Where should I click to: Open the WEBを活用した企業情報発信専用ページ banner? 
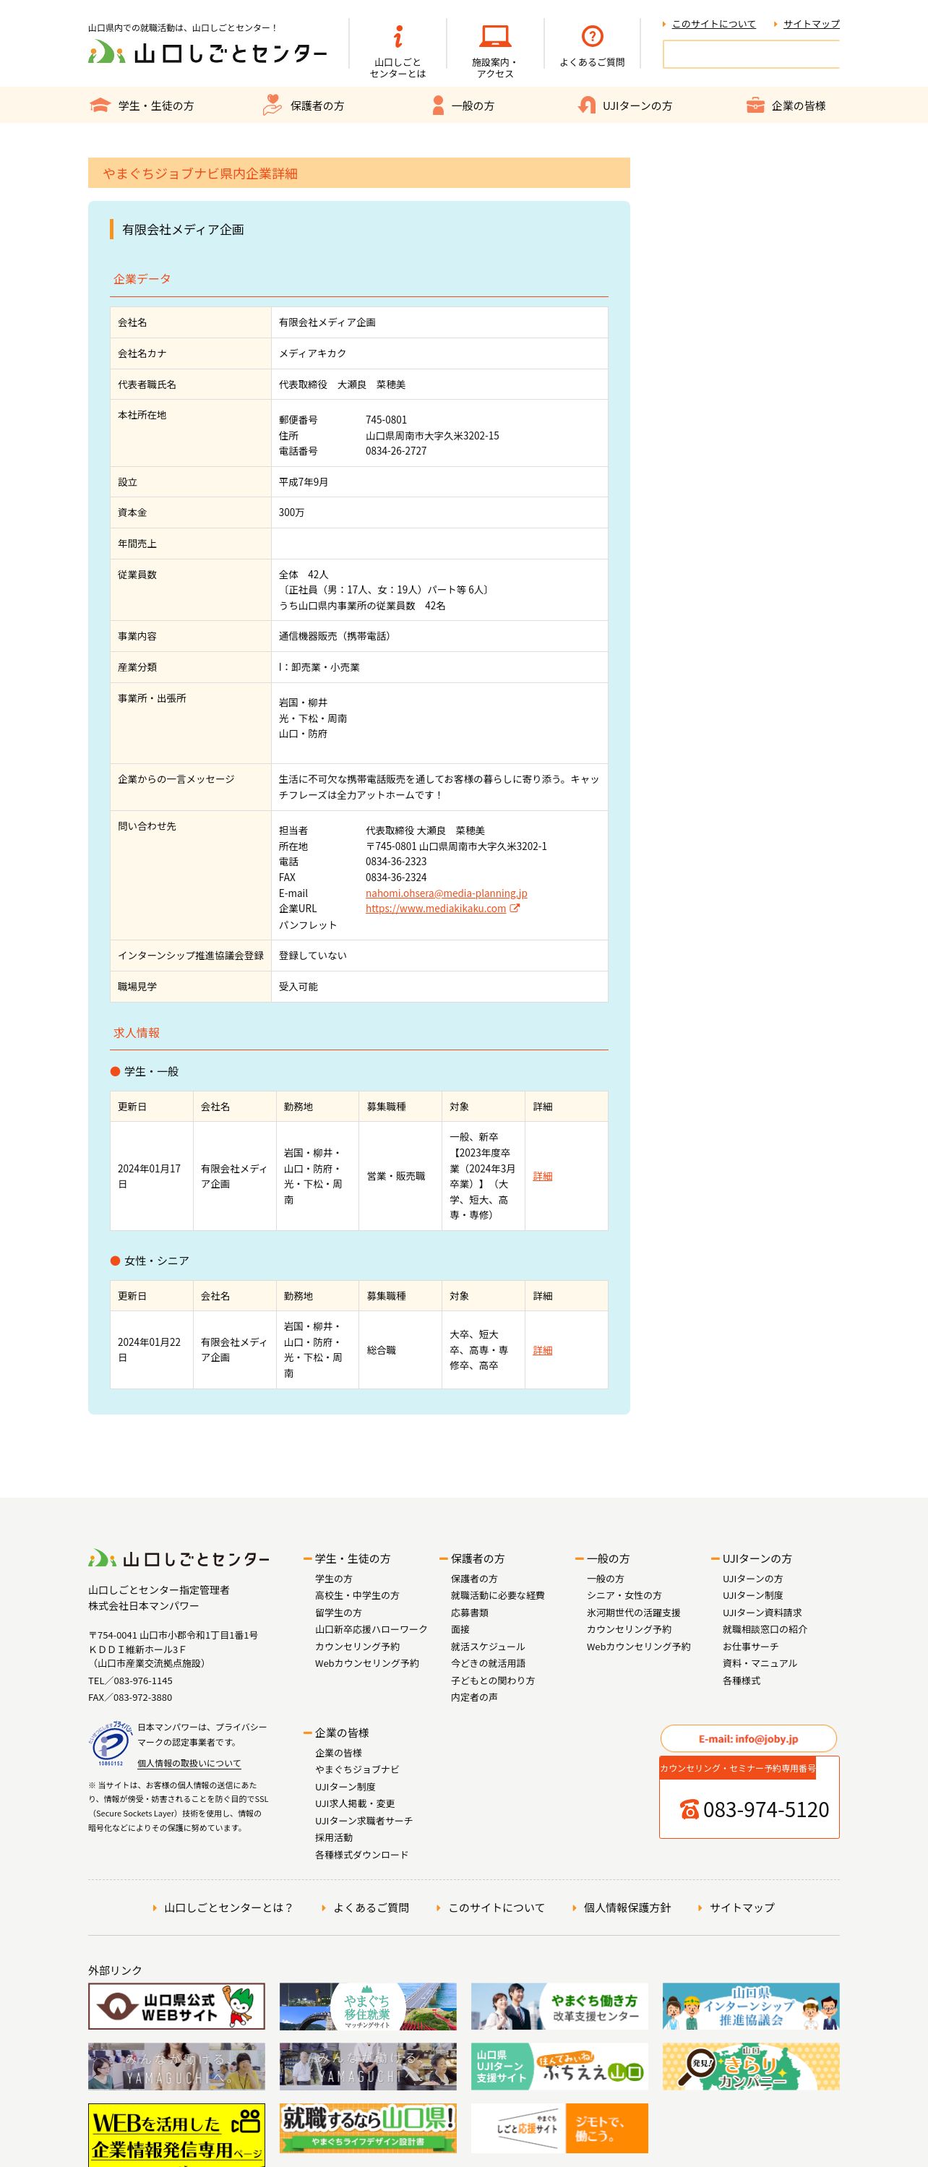[176, 2134]
